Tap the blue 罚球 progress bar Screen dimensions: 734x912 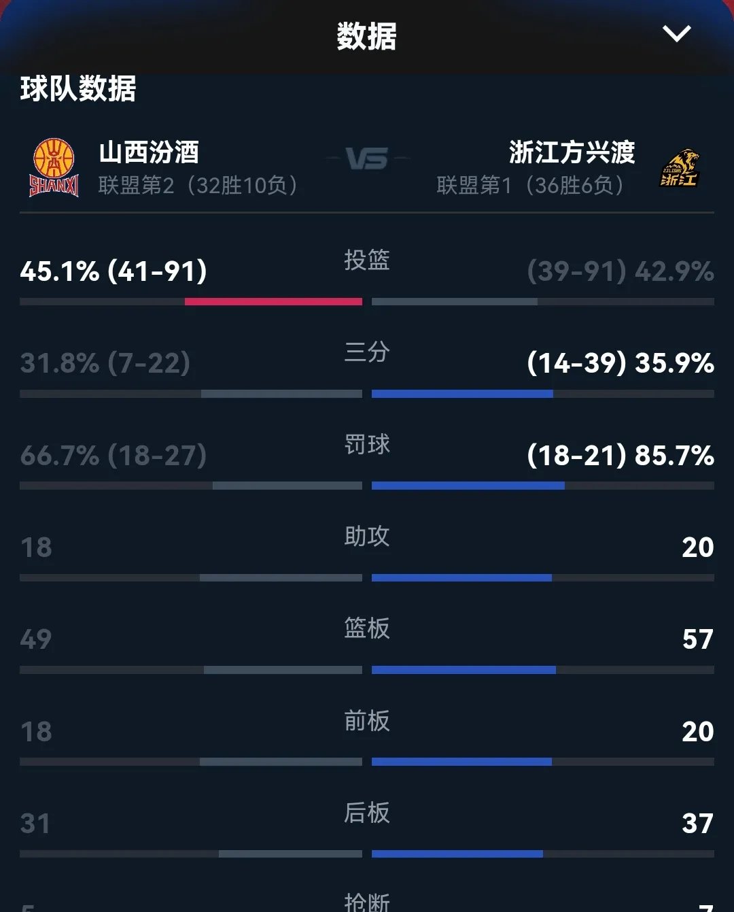[x=468, y=486]
